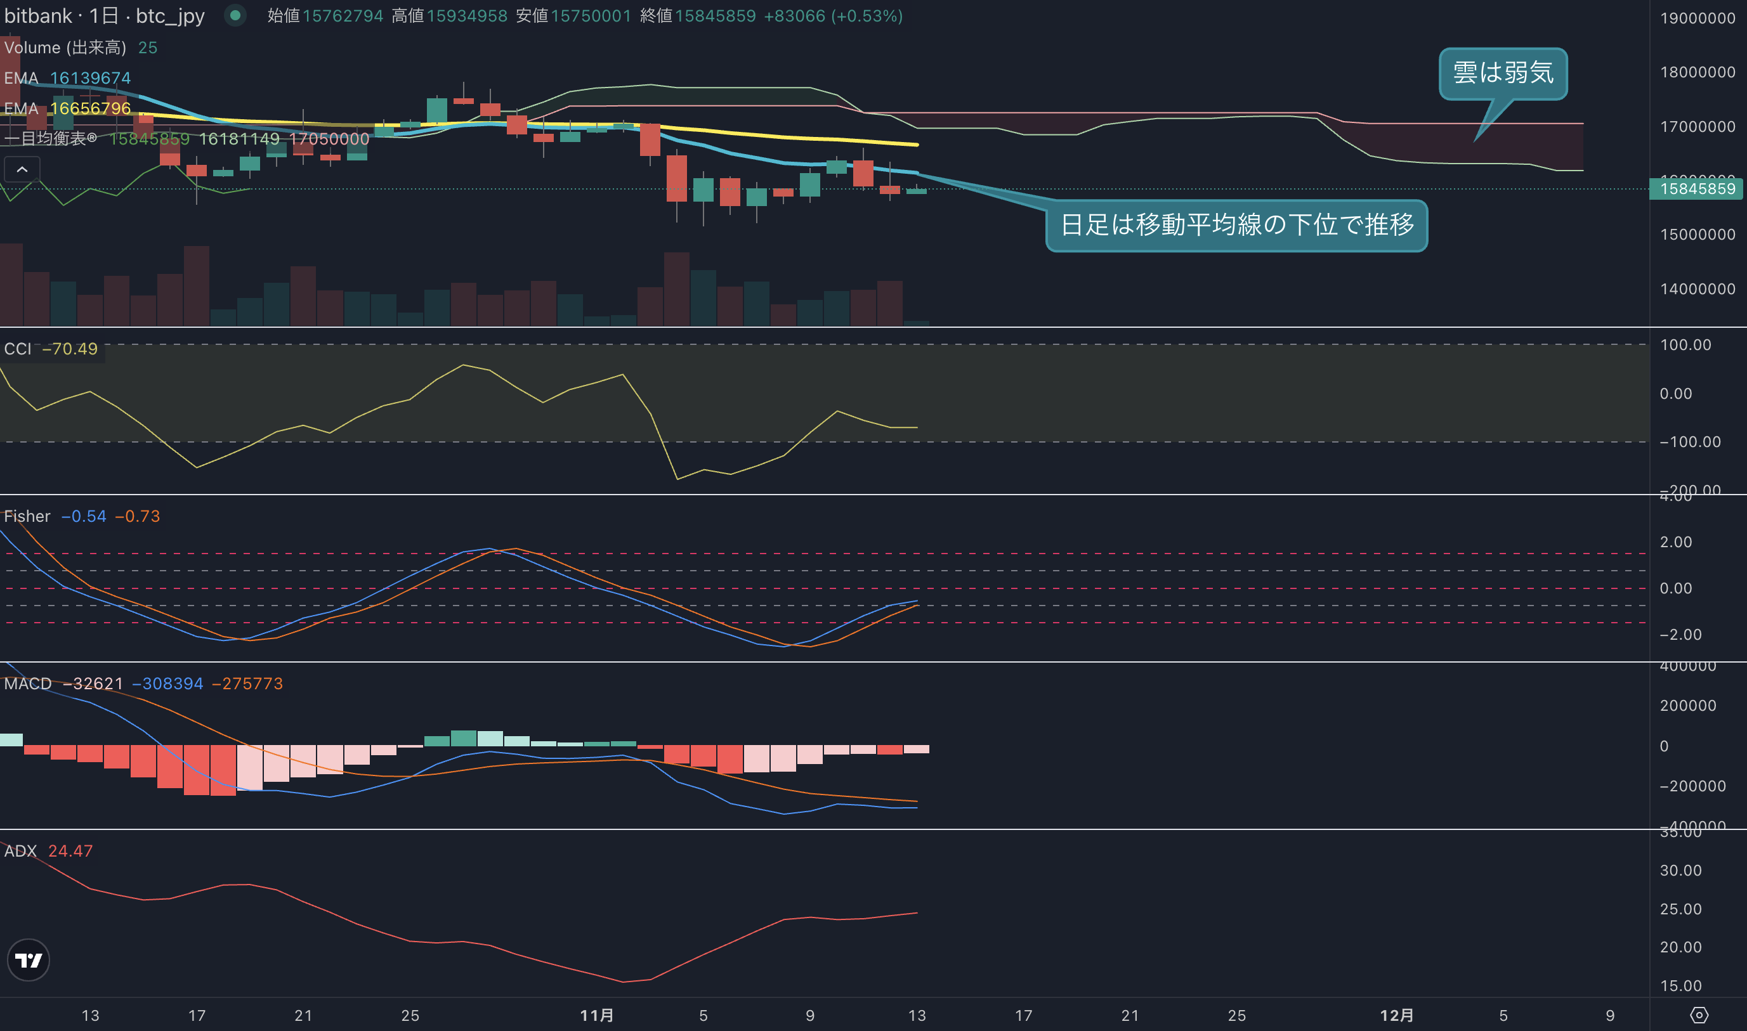Click the TradingView logo icon

[28, 959]
